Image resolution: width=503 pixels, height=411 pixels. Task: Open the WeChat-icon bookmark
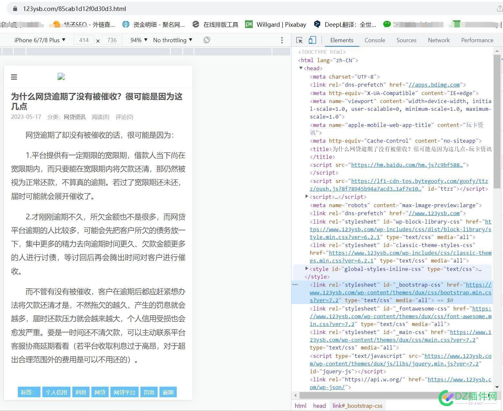[387, 24]
